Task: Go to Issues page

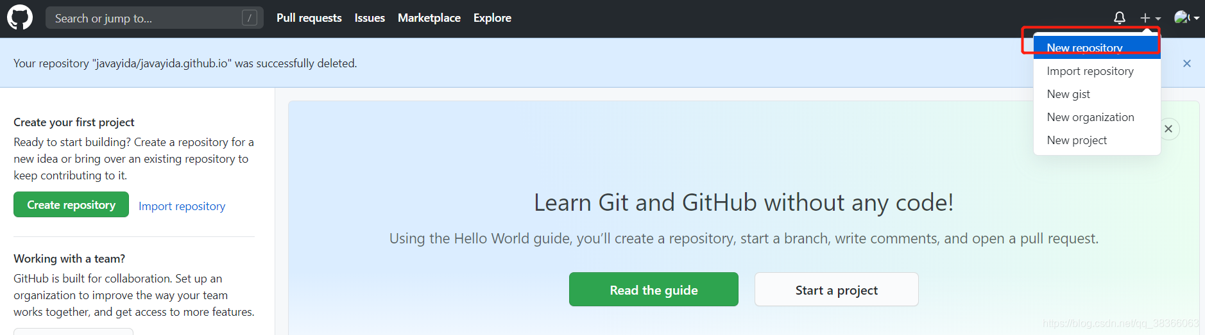Action: point(370,18)
